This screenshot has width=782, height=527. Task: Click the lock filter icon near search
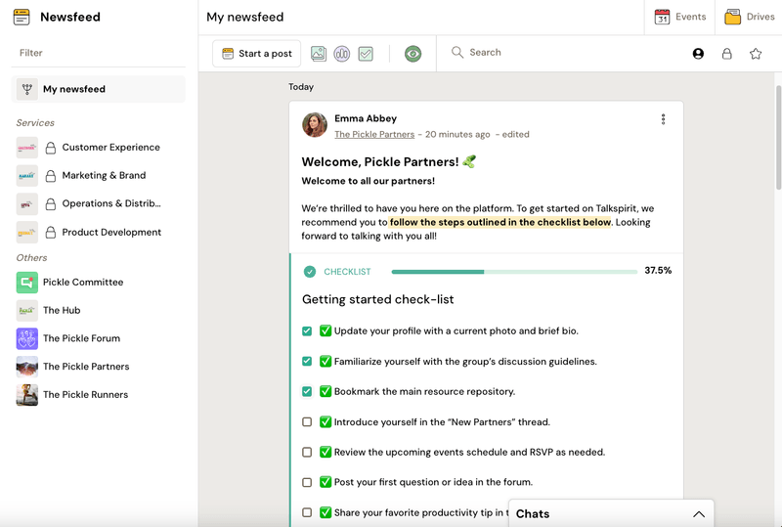[726, 54]
